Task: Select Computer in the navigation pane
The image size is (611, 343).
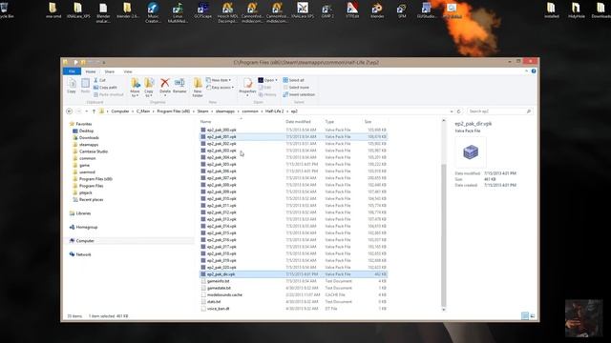Action: (85, 241)
